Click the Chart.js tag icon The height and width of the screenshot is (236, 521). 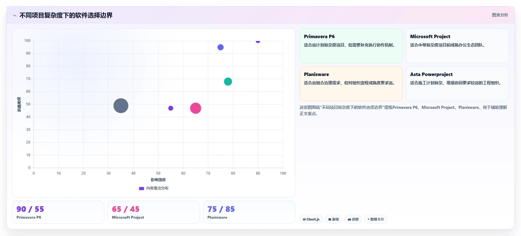pyautogui.click(x=304, y=219)
